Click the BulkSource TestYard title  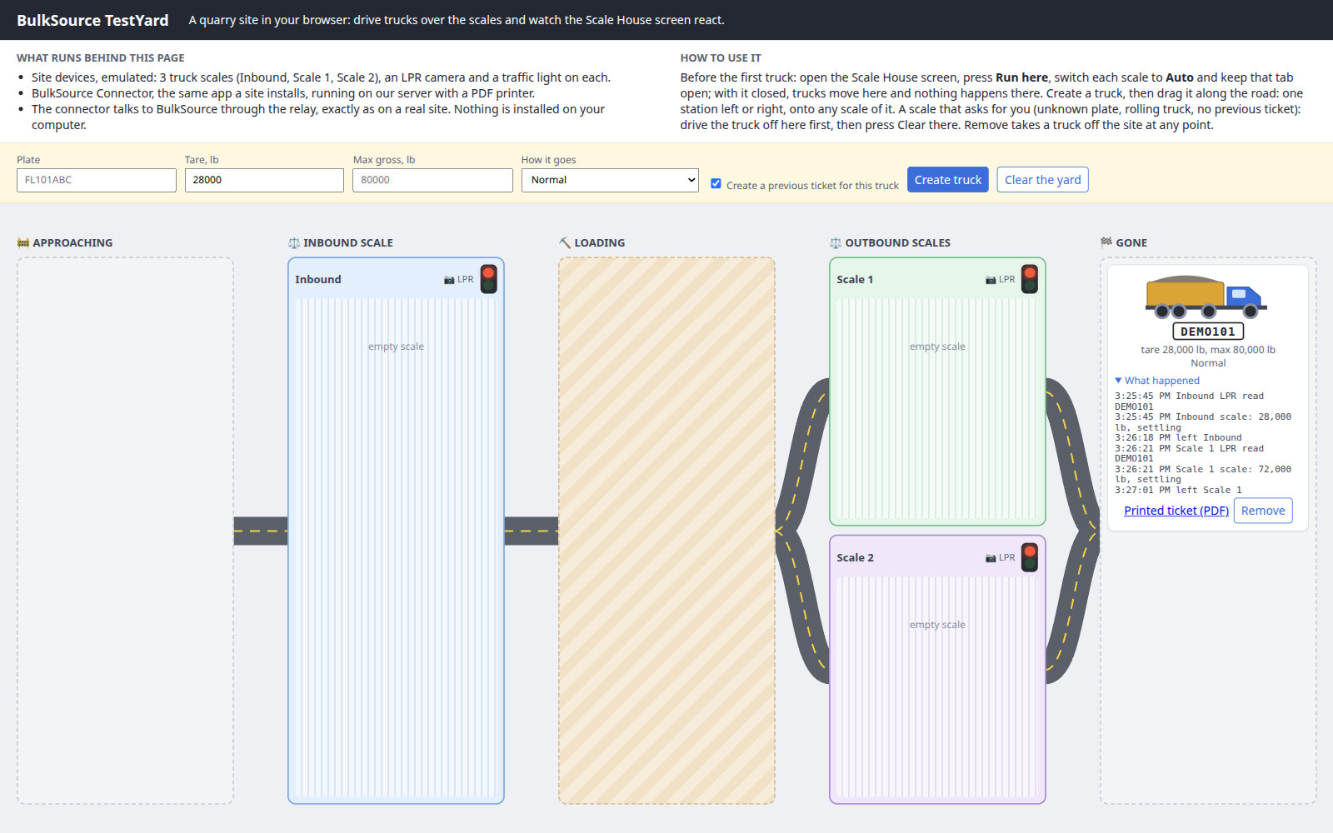point(92,20)
